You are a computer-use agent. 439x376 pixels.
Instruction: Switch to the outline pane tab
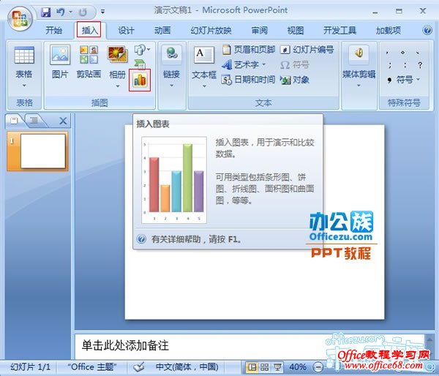[34, 121]
